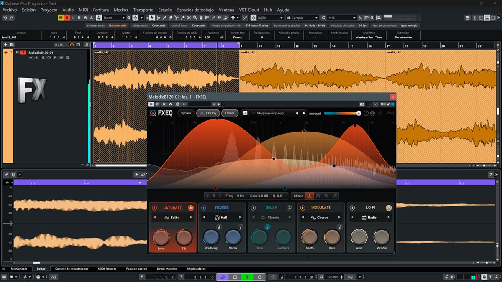Switch to the MixConsole tab
The image size is (502, 282).
point(19,269)
